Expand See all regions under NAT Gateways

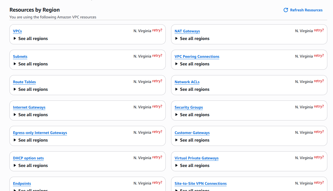[192, 39]
